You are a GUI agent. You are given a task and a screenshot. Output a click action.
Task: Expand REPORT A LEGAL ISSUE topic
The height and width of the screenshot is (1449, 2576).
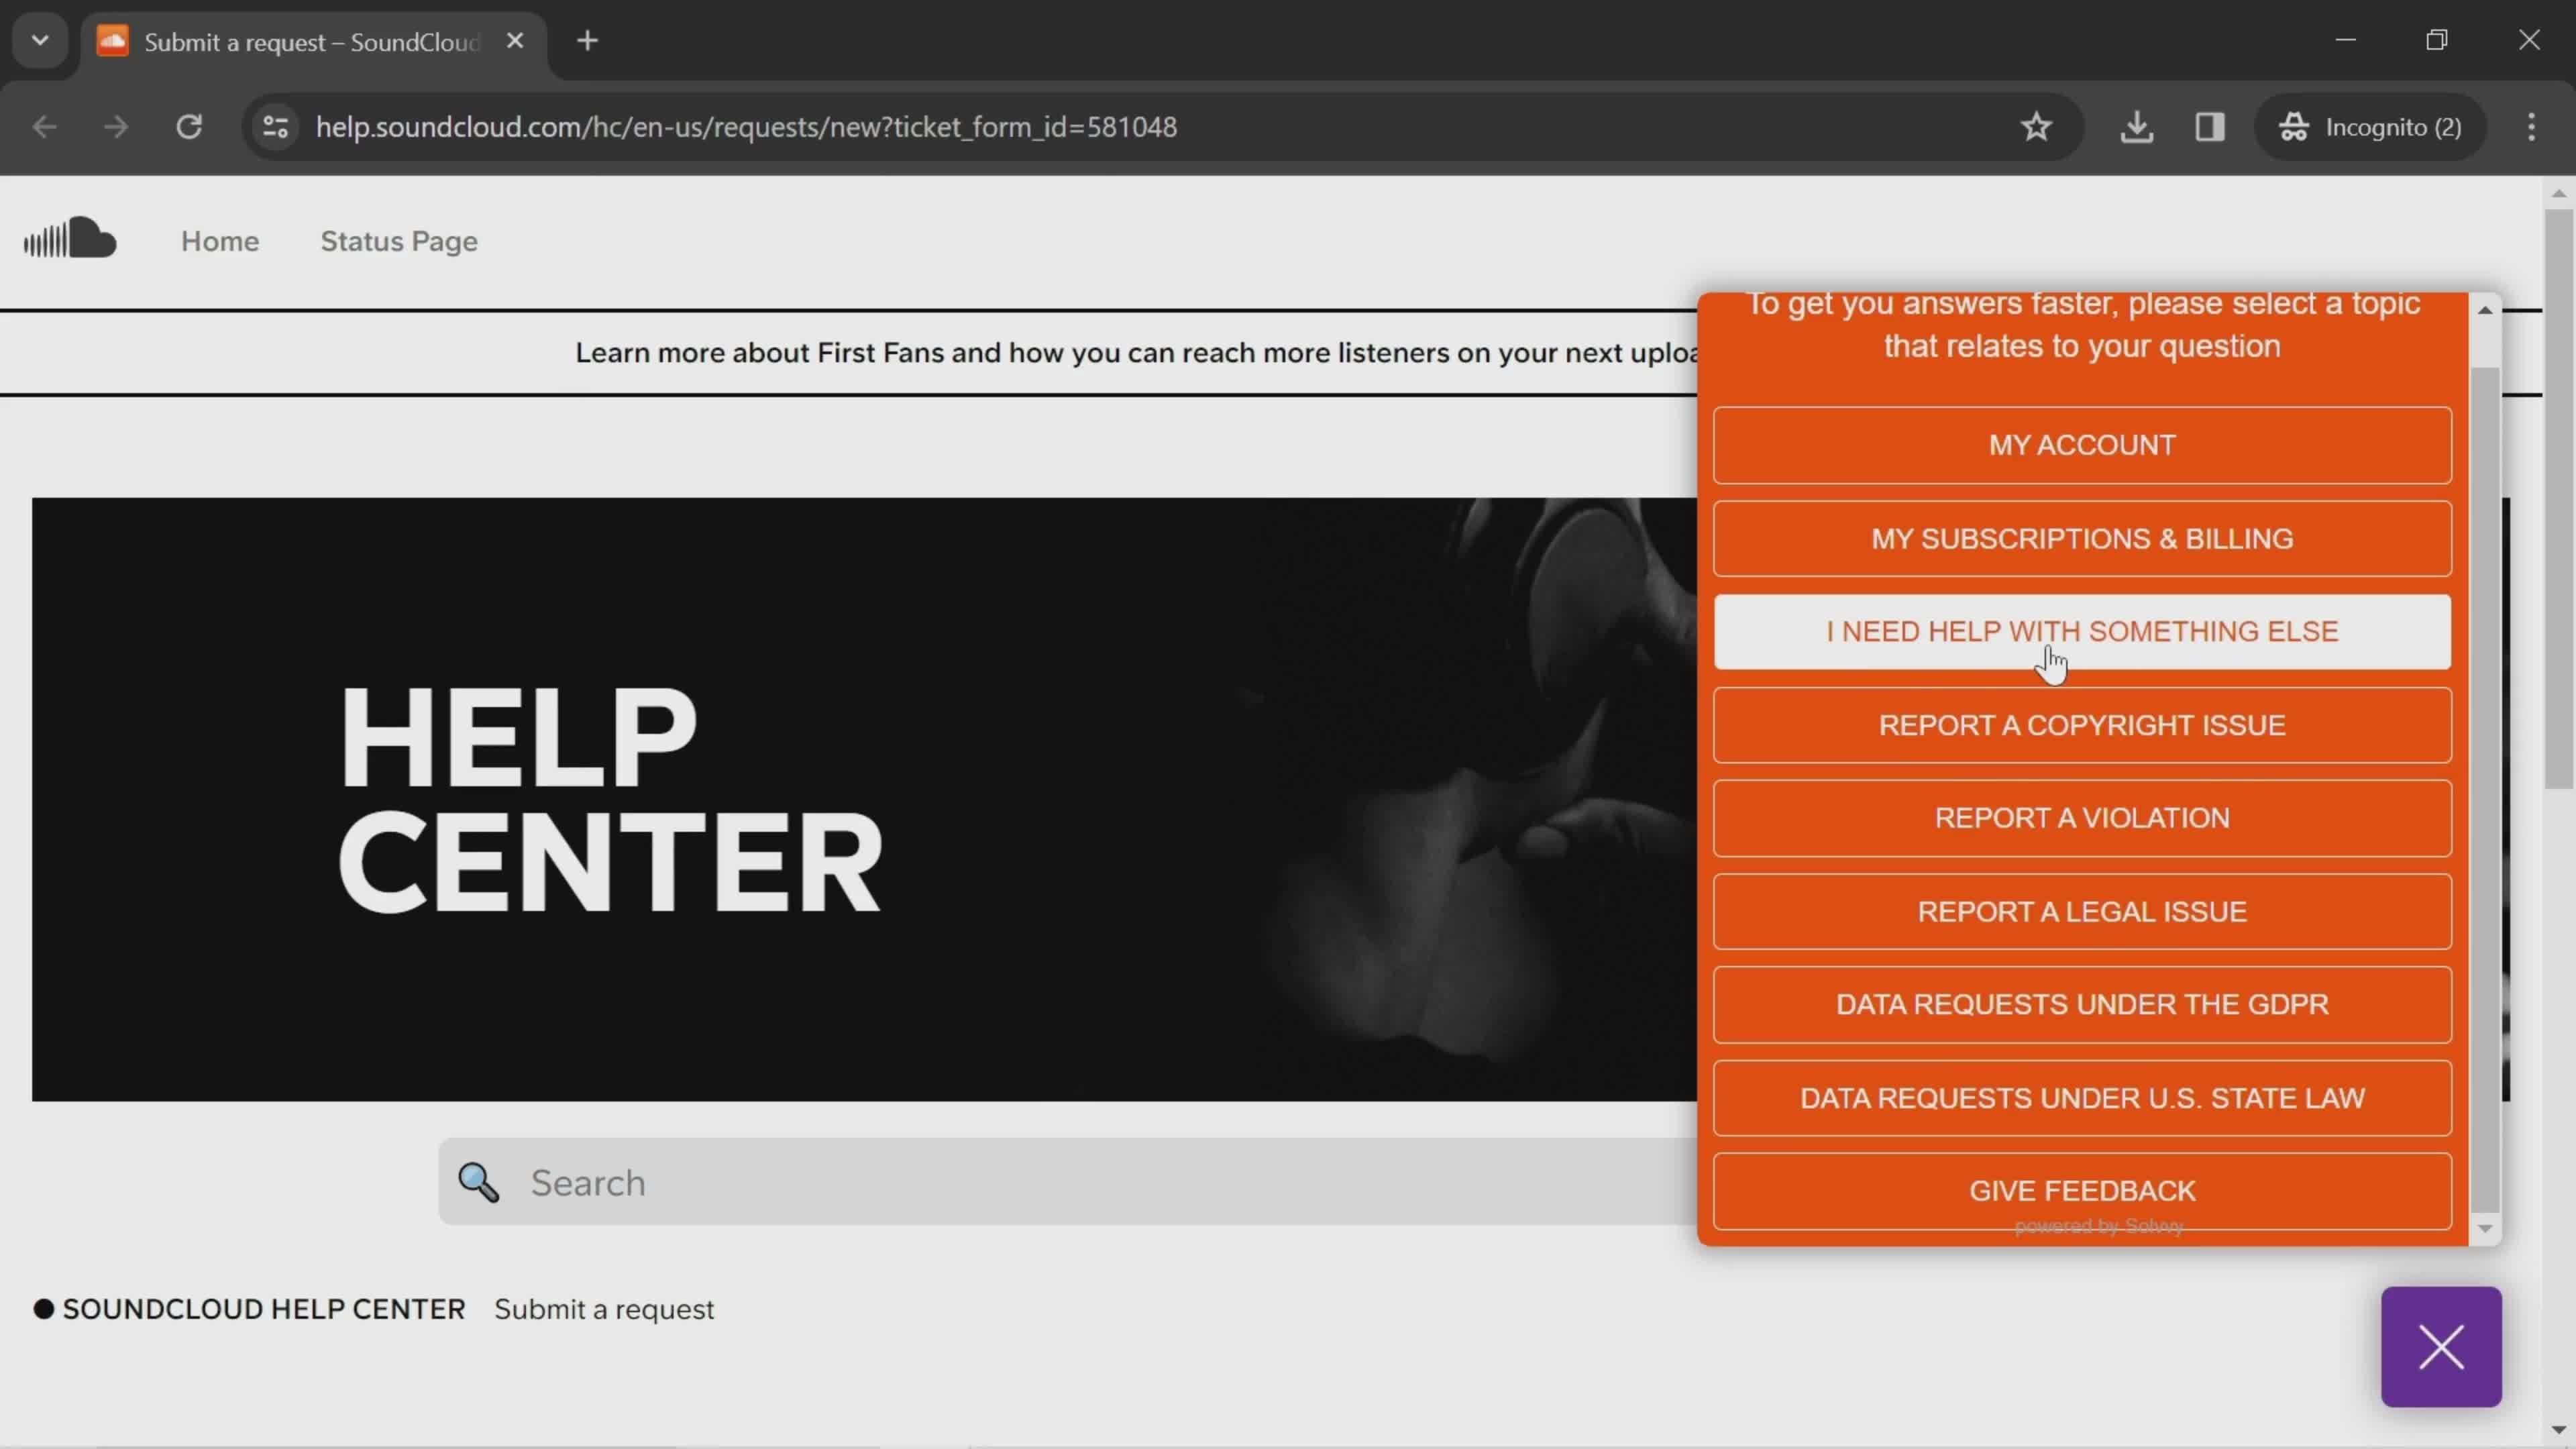click(x=2082, y=911)
